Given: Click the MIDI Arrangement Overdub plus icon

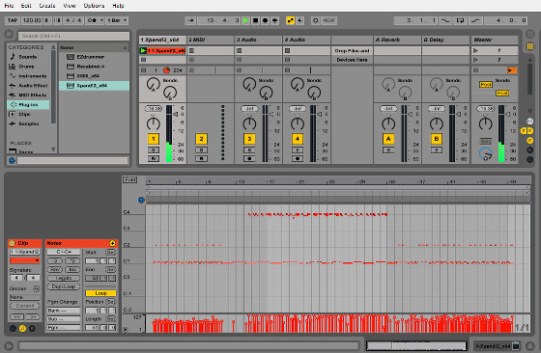Looking at the screenshot, I should pyautogui.click(x=275, y=20).
